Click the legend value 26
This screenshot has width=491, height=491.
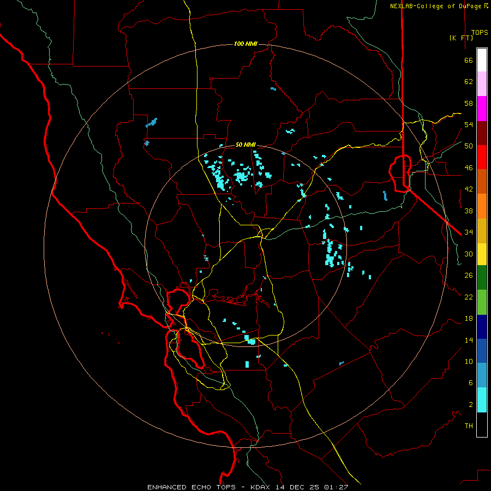[469, 276]
